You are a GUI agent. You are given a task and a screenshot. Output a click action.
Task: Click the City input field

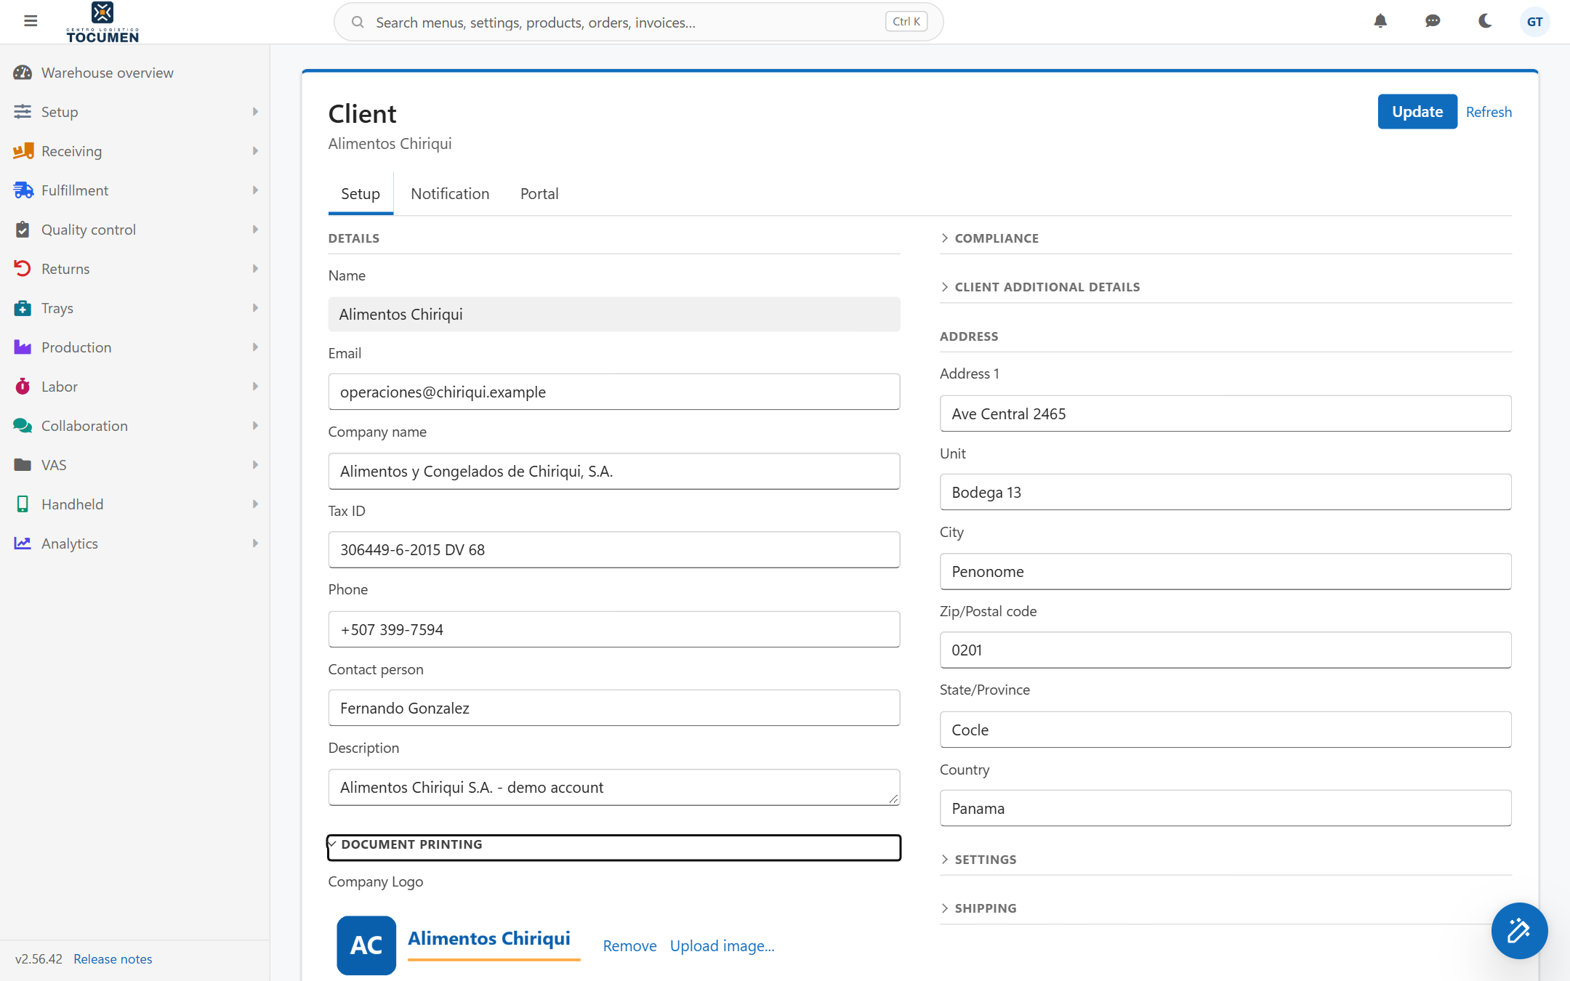tap(1225, 572)
